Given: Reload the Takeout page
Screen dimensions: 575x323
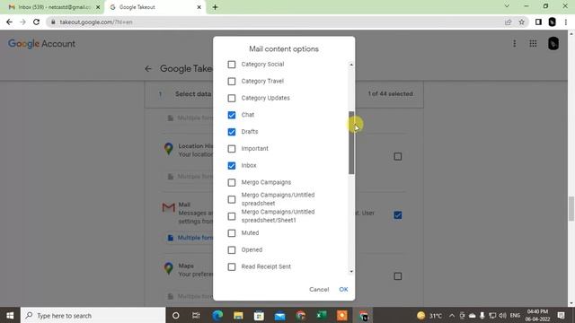Looking at the screenshot, I should coord(36,22).
